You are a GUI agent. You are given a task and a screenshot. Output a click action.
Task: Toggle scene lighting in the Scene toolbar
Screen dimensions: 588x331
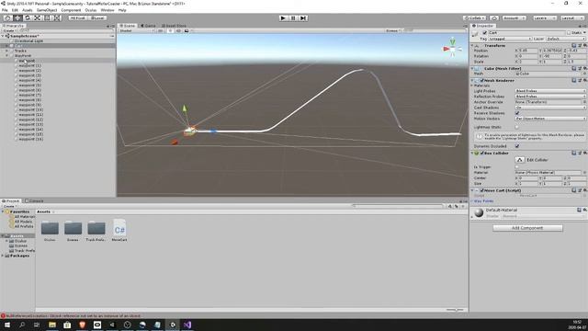[x=170, y=30]
